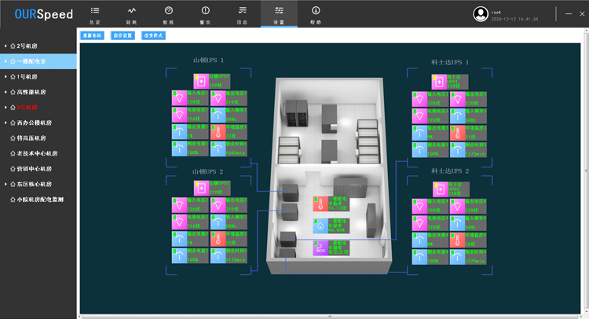Click the 重新布局 button
The image size is (589, 319).
tap(91, 35)
